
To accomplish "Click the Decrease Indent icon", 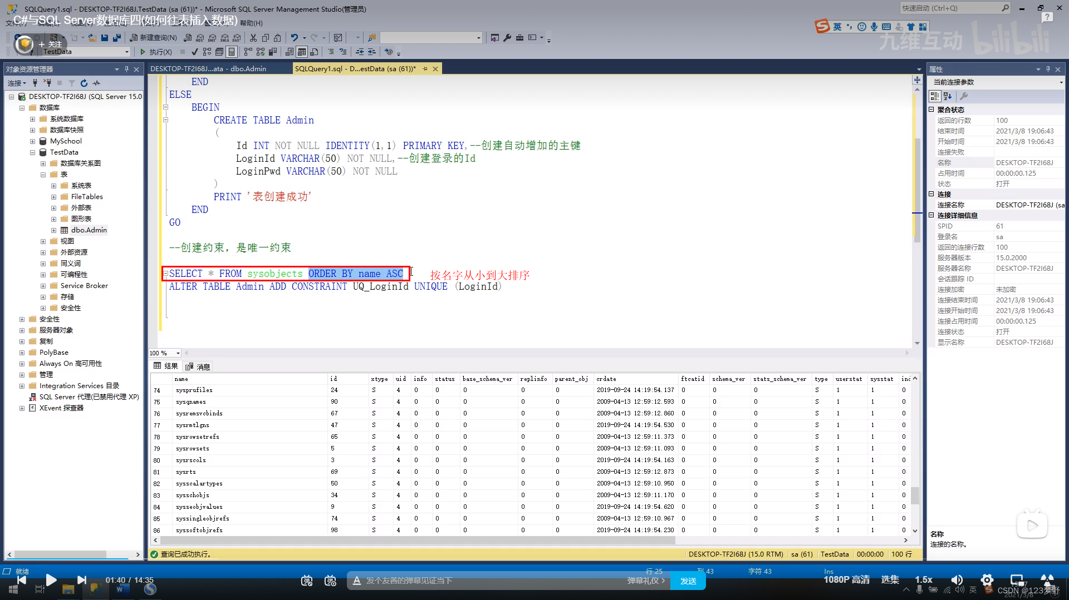I will click(x=360, y=52).
